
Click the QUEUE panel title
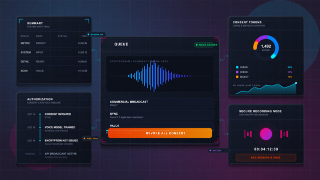[121, 44]
